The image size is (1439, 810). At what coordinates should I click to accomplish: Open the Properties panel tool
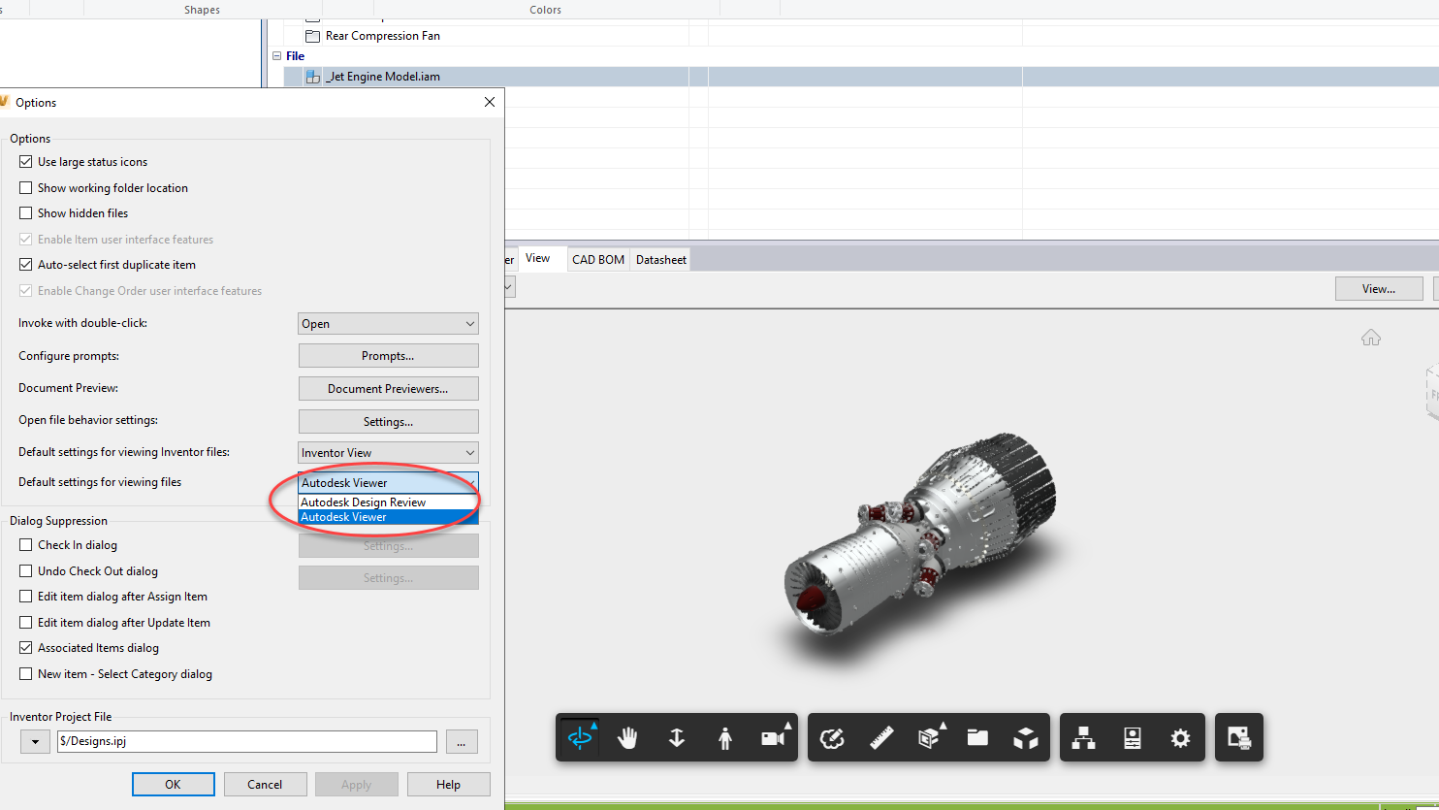pyautogui.click(x=1133, y=738)
